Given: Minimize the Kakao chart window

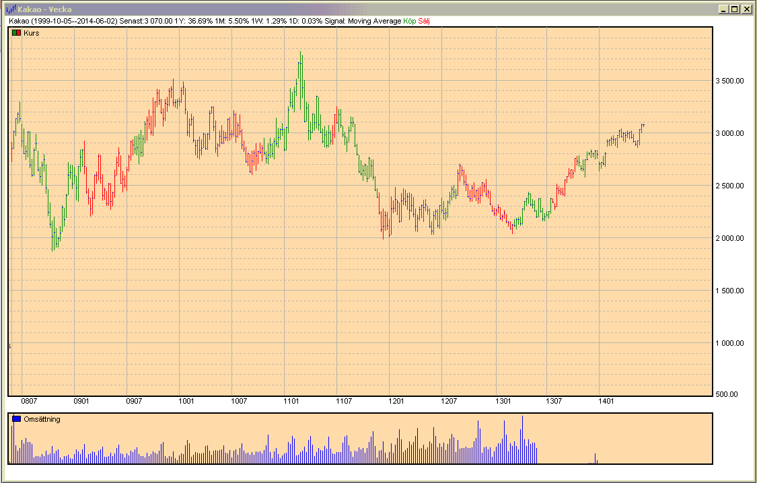Looking at the screenshot, I should 723,9.
